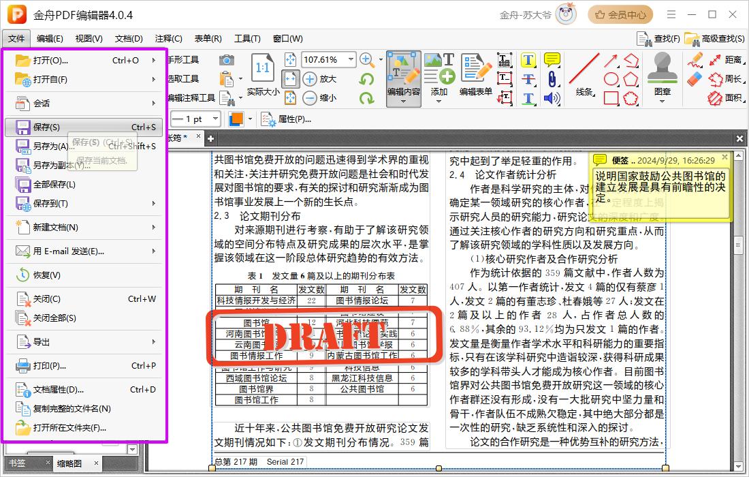Select the Edit Form tool
This screenshot has height=477, width=749.
[475, 75]
